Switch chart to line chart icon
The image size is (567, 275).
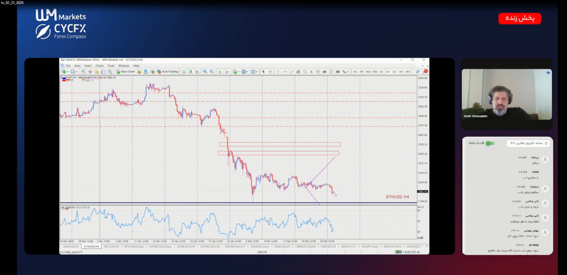point(197,72)
